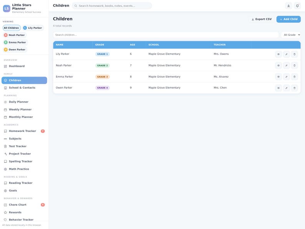Delete Noah Parker's row with trash icon
This screenshot has width=305, height=229.
coord(294,66)
